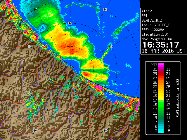The width and height of the screenshot is (187, 140).
Task: Pick the magenta >33 dBZ legend swatch
Action: [x=161, y=65]
